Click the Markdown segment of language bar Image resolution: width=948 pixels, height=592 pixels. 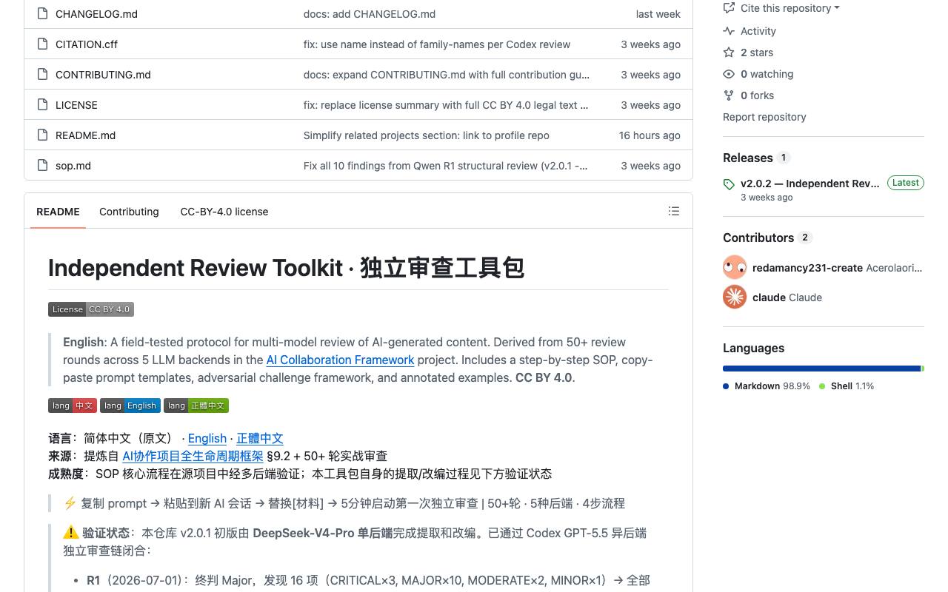tap(821, 369)
